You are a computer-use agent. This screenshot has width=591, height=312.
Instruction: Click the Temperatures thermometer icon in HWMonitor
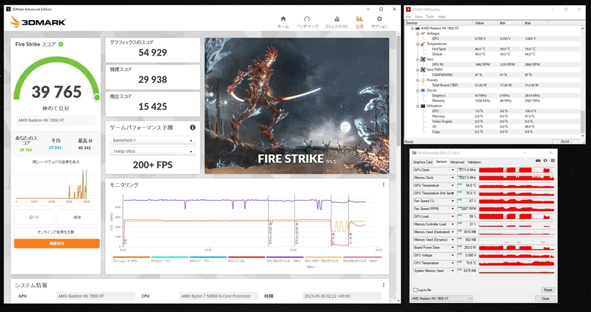(x=423, y=44)
